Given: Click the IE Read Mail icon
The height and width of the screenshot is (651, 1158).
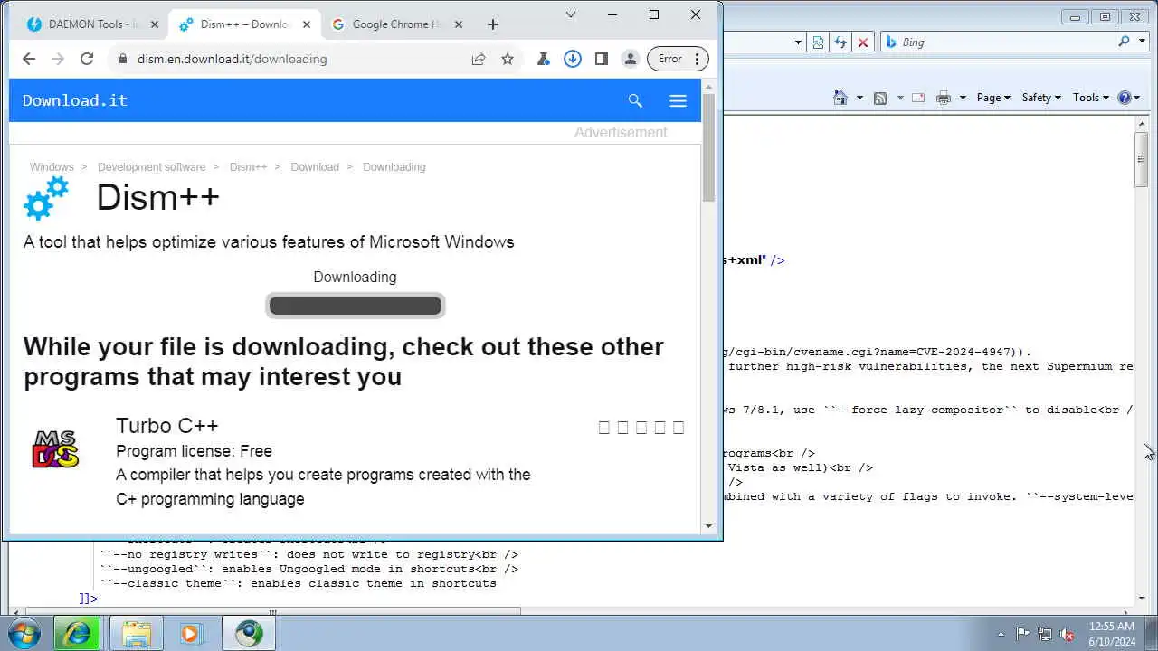Looking at the screenshot, I should 918,98.
